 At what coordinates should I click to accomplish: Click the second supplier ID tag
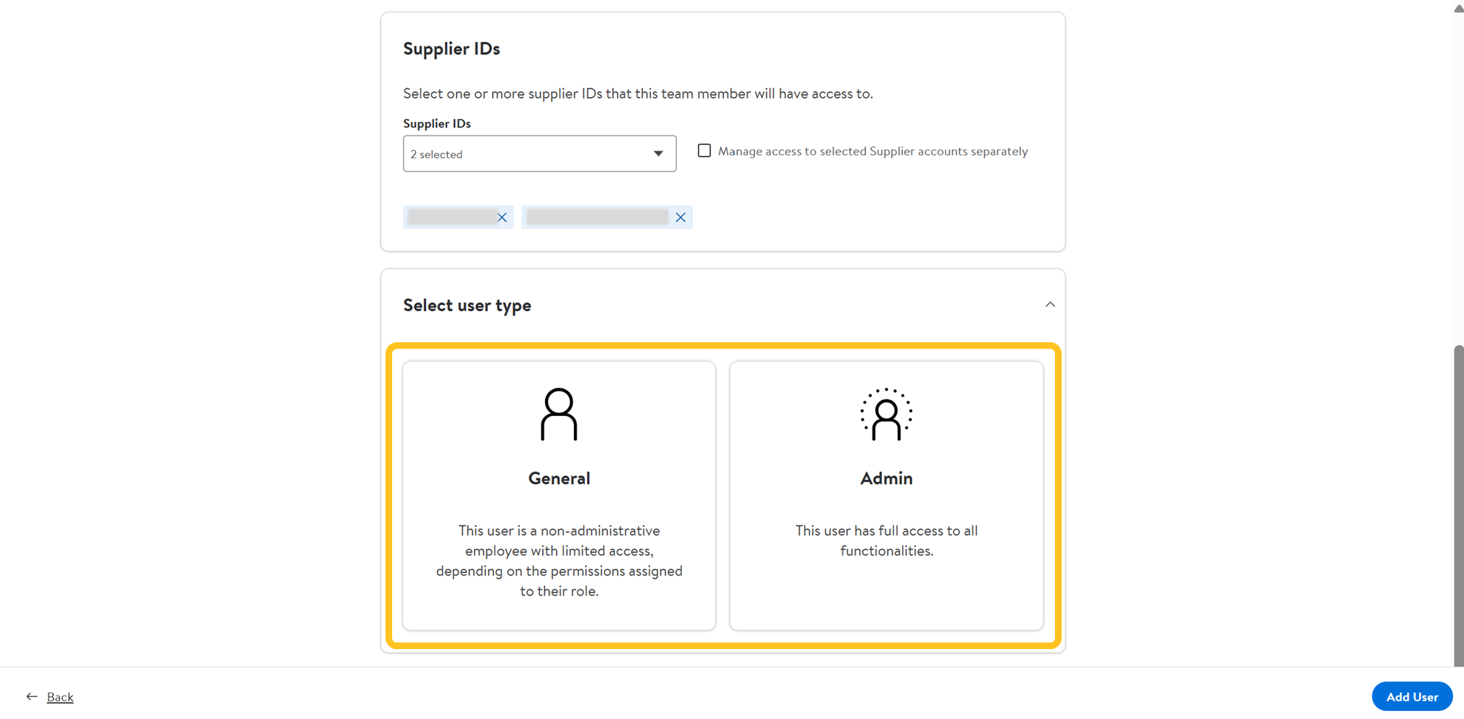(x=597, y=217)
